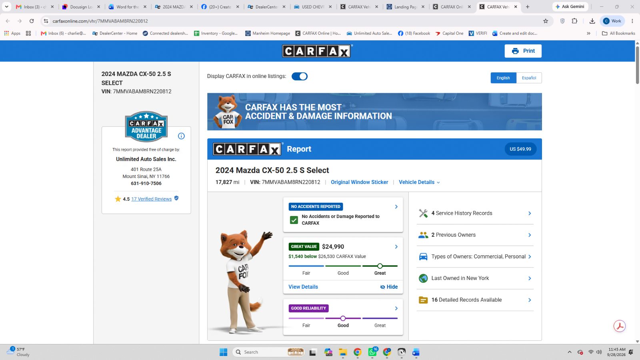Click the printer icon in Print button

pyautogui.click(x=515, y=51)
